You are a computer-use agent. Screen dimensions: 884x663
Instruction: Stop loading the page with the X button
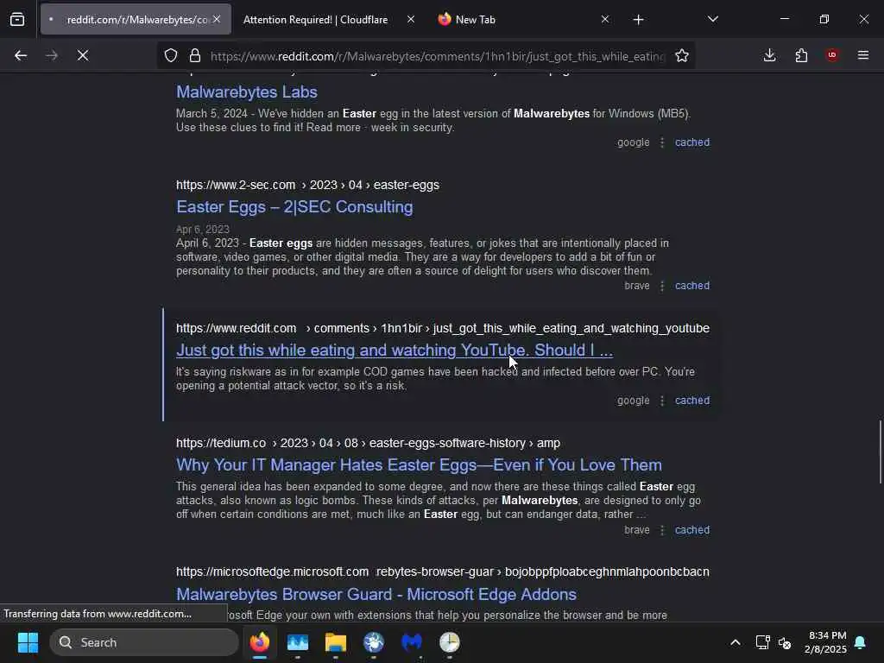[x=83, y=55]
